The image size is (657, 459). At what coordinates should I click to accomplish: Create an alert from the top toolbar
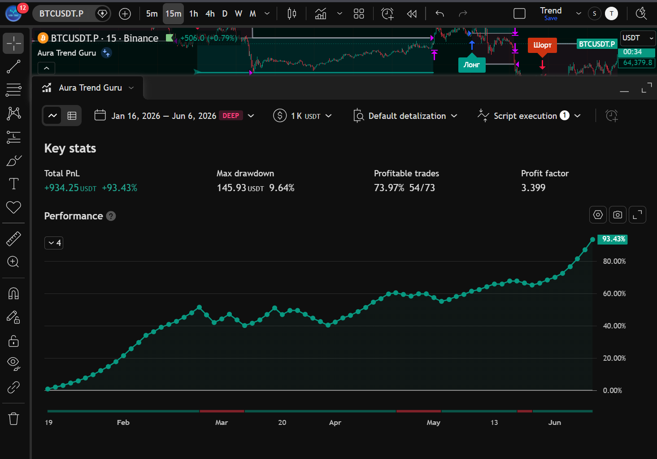(387, 14)
